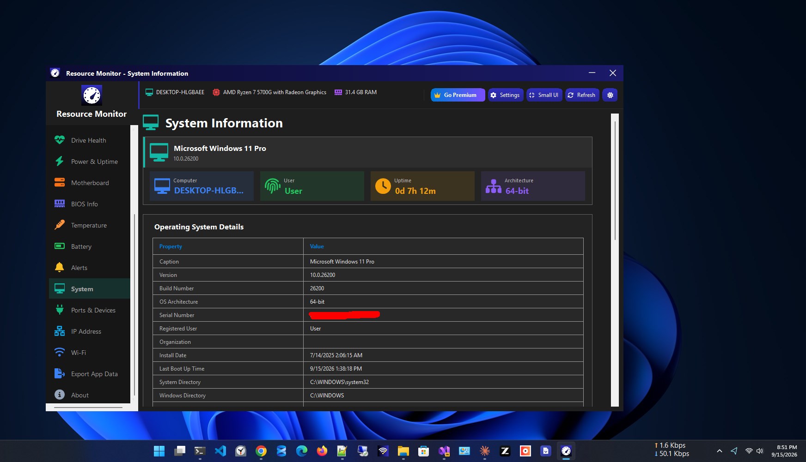Image resolution: width=806 pixels, height=462 pixels.
Task: Click the content area vertical scrollbar
Action: pyautogui.click(x=615, y=180)
